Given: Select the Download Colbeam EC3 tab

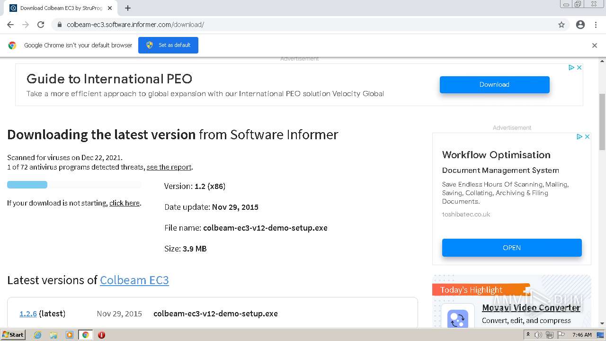Looking at the screenshot, I should click(x=61, y=8).
